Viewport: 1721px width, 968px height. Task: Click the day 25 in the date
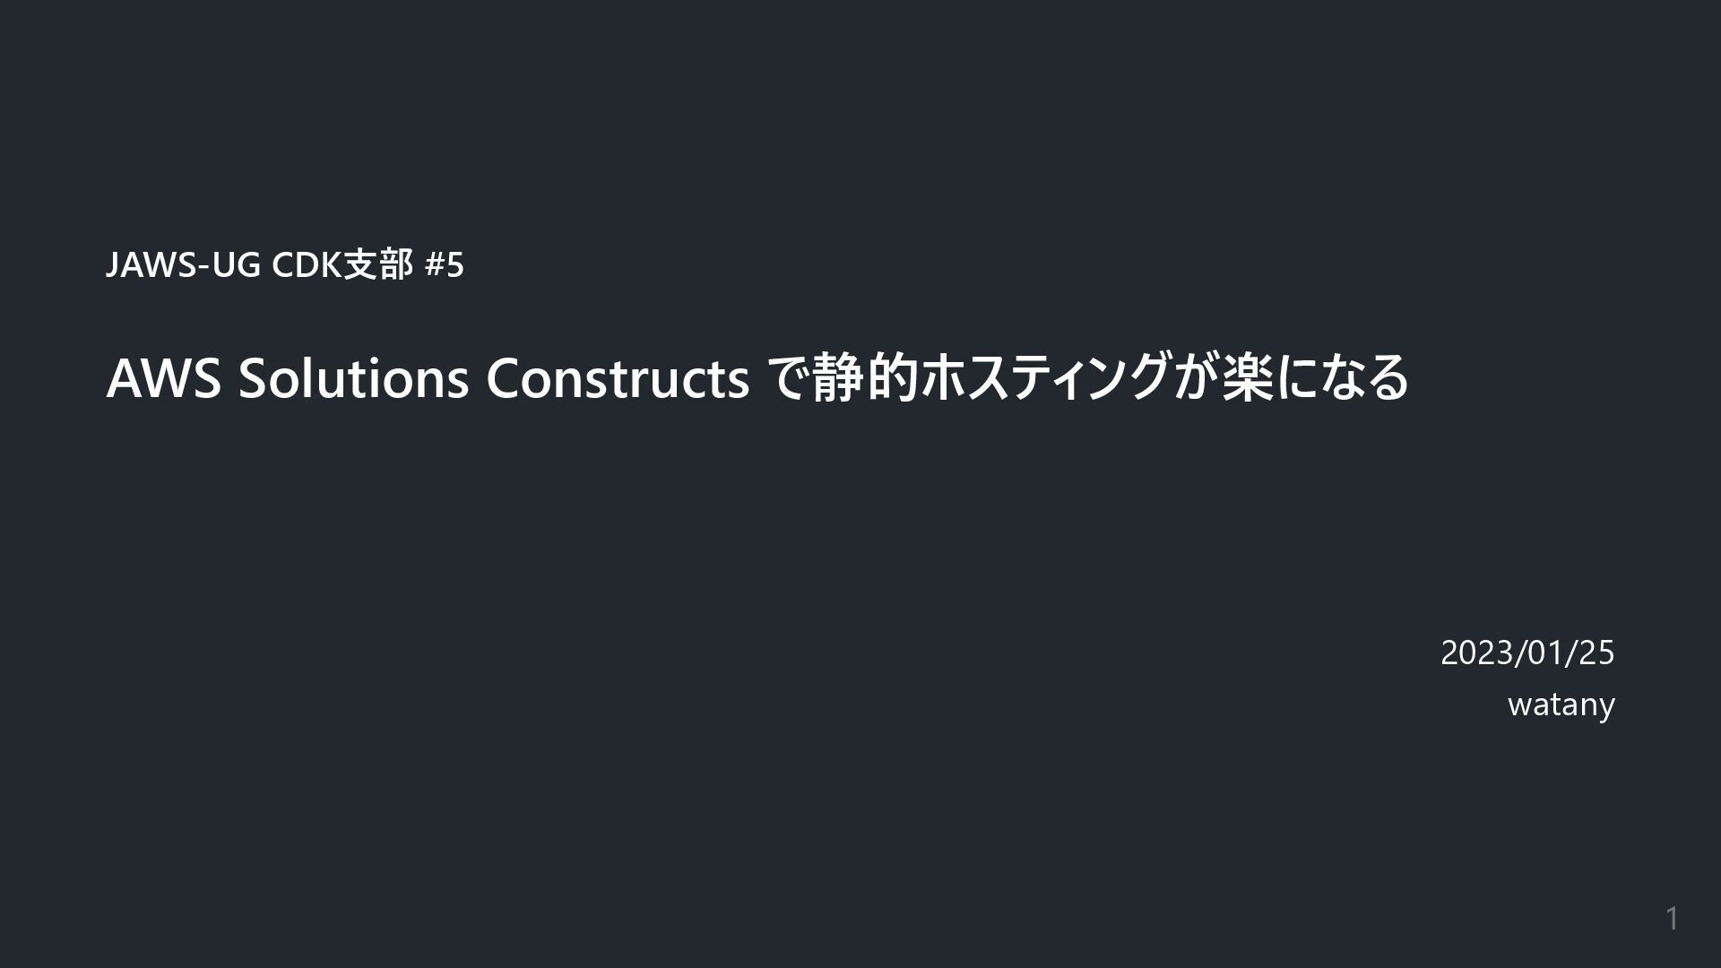pyautogui.click(x=1596, y=653)
